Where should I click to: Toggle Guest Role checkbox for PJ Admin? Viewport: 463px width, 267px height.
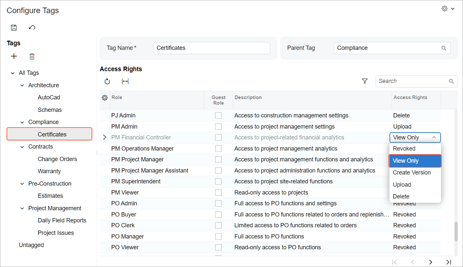tap(218, 115)
